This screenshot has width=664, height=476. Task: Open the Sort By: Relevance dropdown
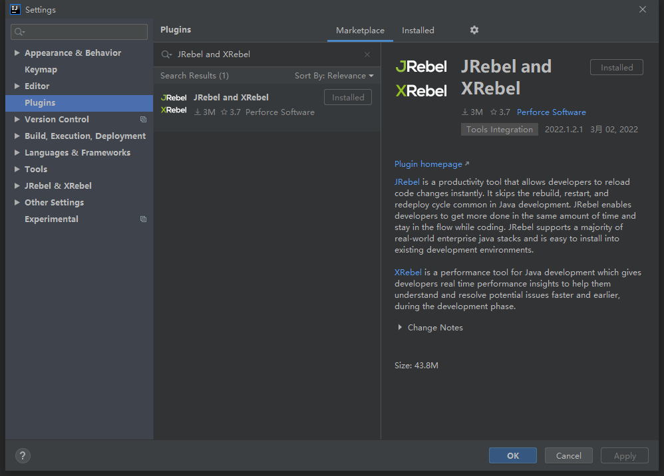(334, 76)
